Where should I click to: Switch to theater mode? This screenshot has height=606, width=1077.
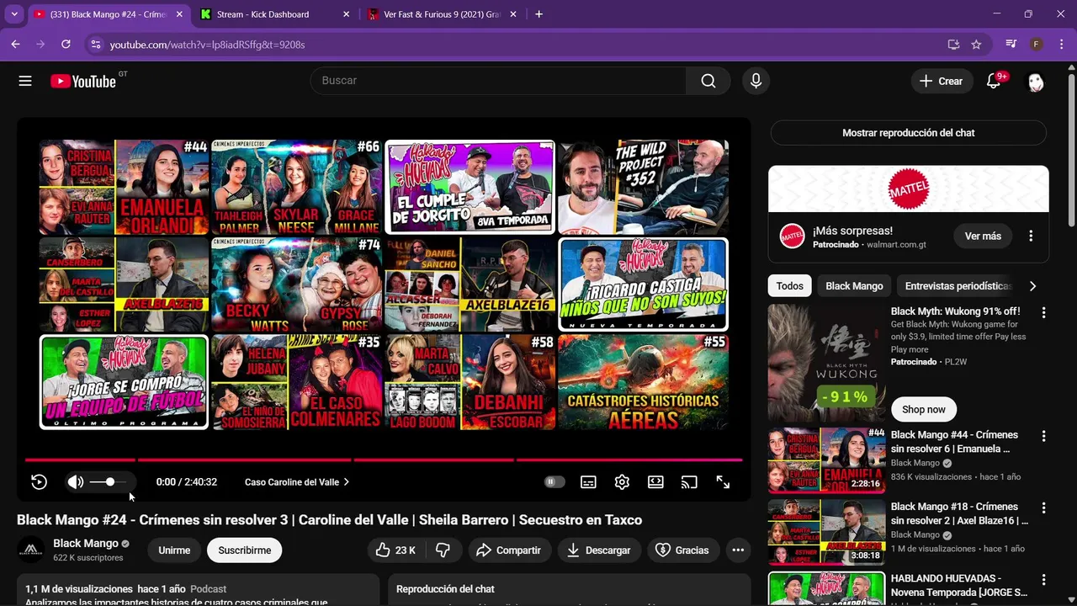coord(655,482)
